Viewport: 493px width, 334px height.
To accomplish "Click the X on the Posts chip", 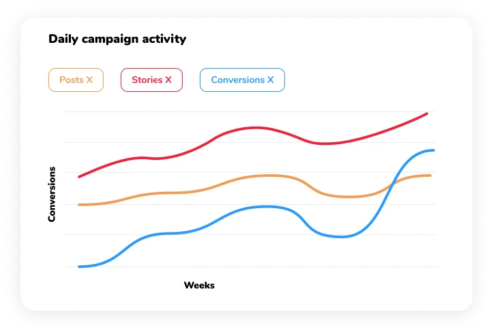I will [x=89, y=80].
